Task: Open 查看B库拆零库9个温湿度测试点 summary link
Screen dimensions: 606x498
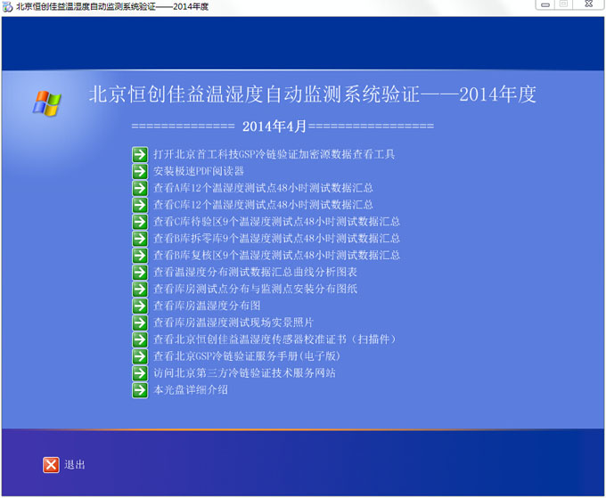Action: pos(277,239)
